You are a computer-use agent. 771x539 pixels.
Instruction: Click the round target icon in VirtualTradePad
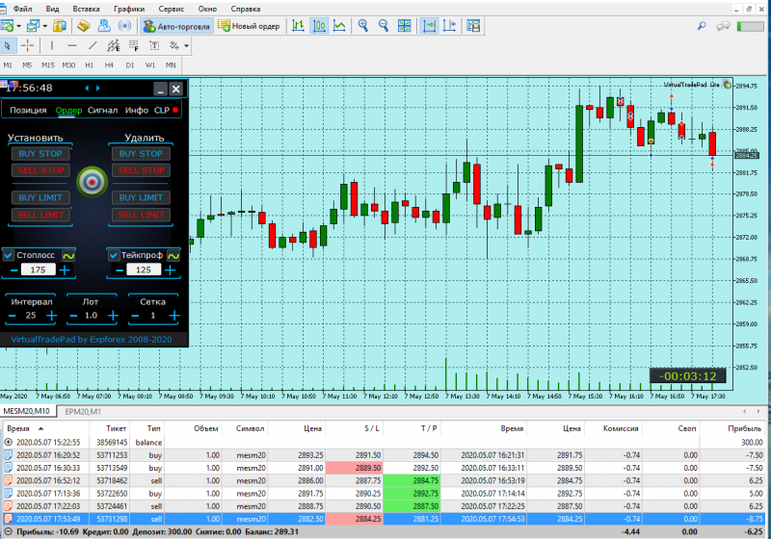[x=92, y=182]
